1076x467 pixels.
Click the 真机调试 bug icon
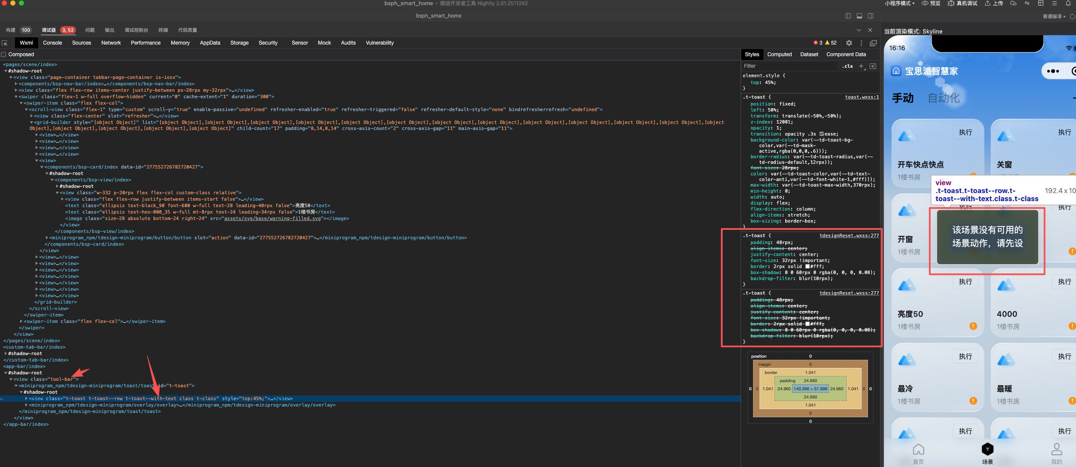point(951,3)
